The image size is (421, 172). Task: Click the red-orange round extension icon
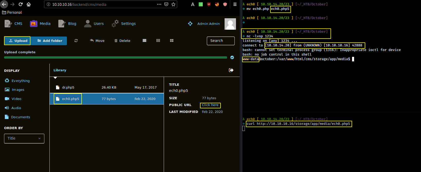217,4
